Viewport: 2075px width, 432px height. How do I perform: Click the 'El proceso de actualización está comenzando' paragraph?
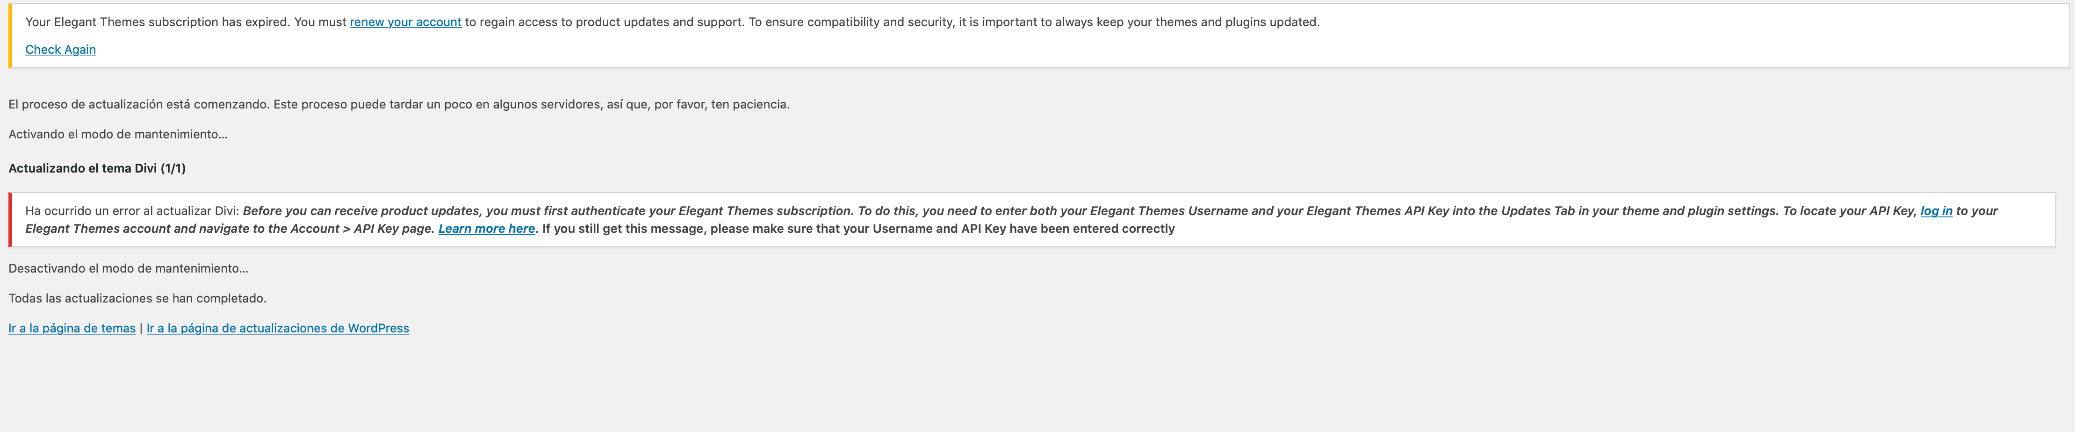(x=399, y=104)
